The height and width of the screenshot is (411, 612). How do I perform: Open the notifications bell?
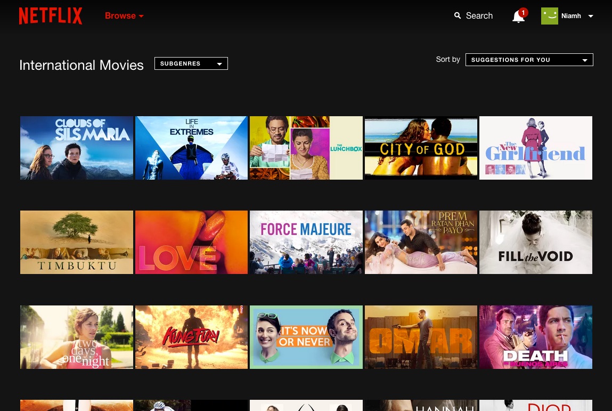518,17
